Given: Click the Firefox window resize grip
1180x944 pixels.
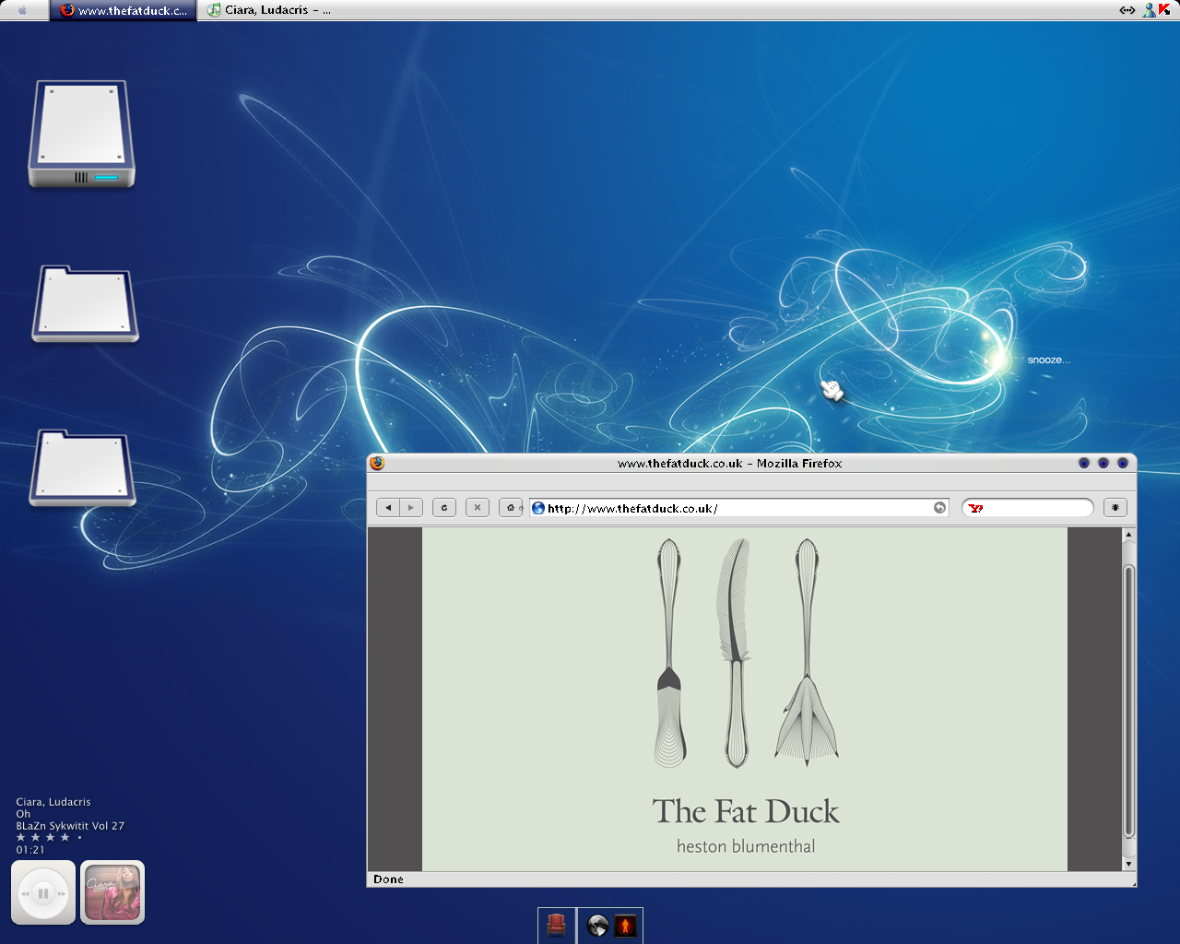Looking at the screenshot, I should (x=1132, y=883).
